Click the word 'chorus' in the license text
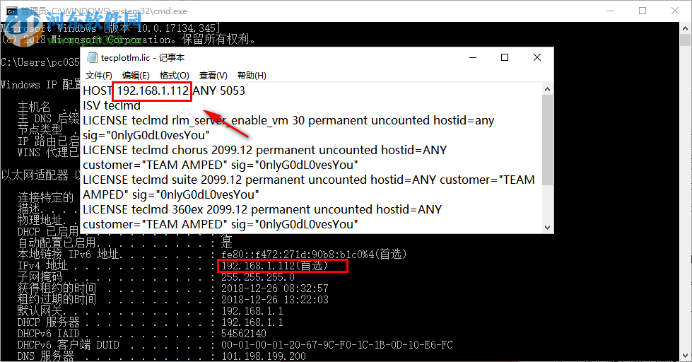 coord(189,150)
